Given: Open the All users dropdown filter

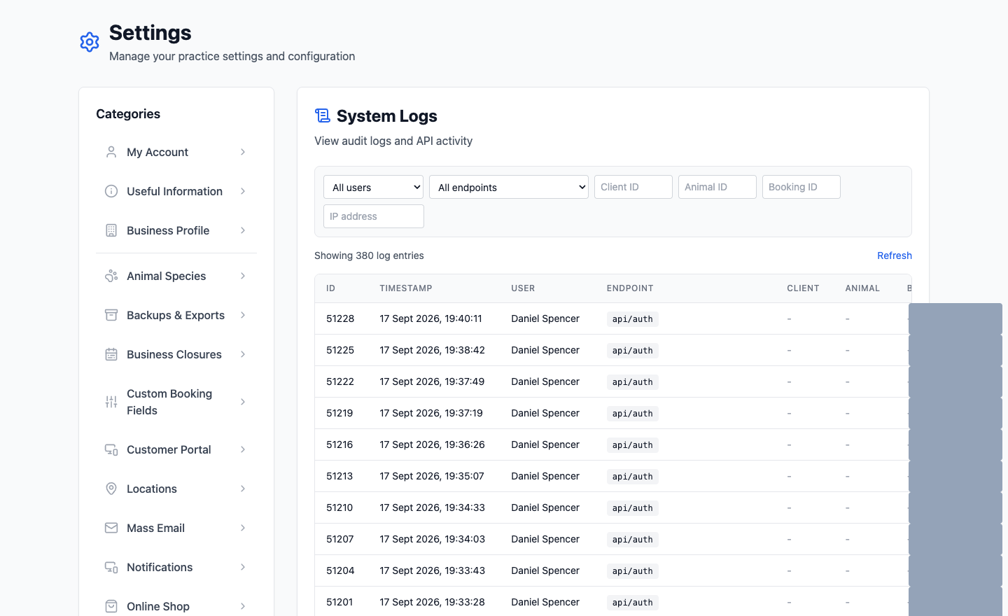Looking at the screenshot, I should [373, 187].
